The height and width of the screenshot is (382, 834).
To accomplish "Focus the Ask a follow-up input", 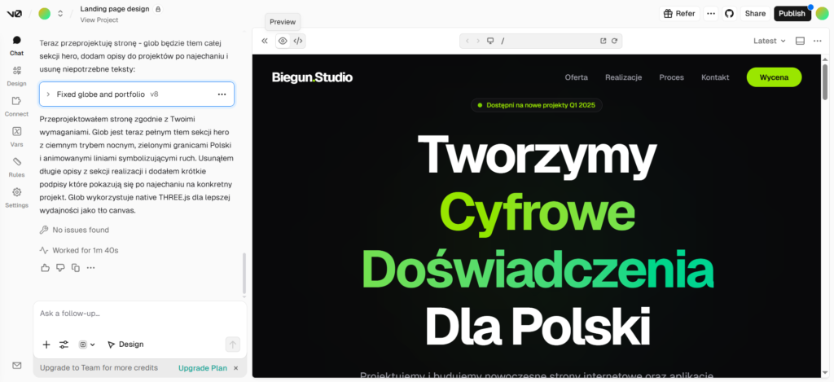I will pos(140,314).
